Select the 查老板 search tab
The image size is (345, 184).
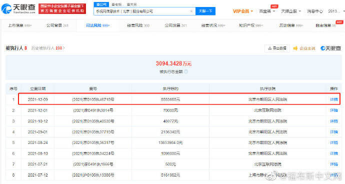pyautogui.click(x=116, y=4)
